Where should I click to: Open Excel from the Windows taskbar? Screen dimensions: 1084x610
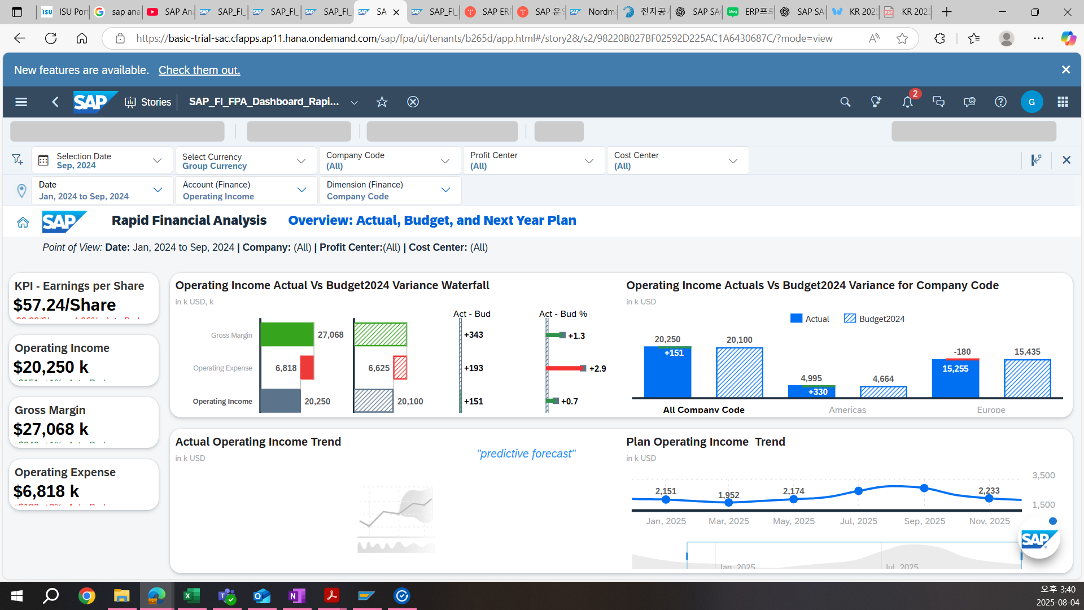[x=191, y=595]
